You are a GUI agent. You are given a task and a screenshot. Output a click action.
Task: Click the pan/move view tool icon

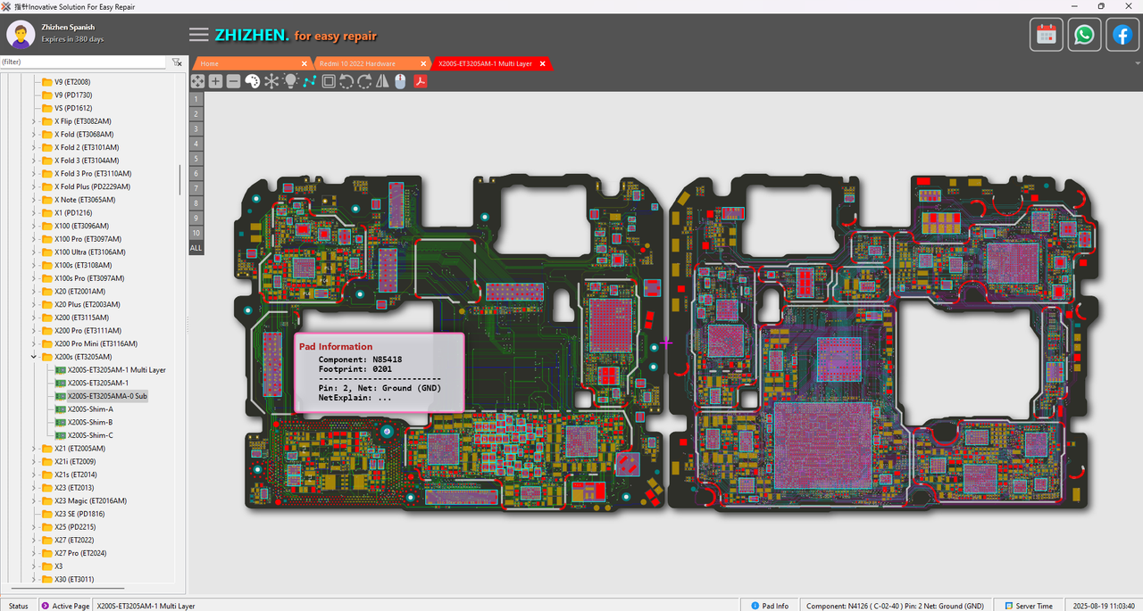pyautogui.click(x=197, y=81)
